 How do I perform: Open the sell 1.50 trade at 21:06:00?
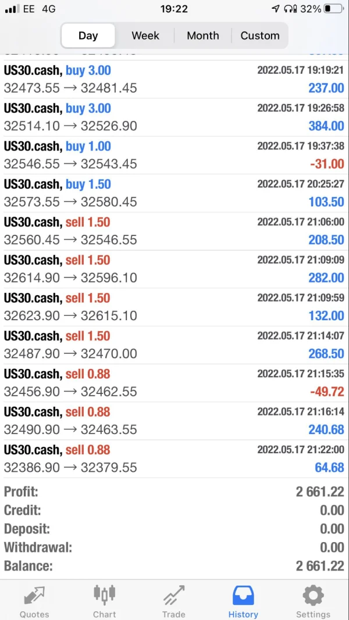(x=174, y=231)
